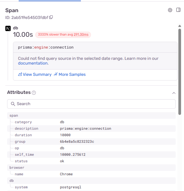Click the magnifier icon in attributes search
The image size is (184, 191).
[x=13, y=104]
